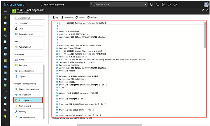Click log line 'Starting EOS Cloud Init'
Viewport: 210px width, 126px height.
click(x=76, y=110)
